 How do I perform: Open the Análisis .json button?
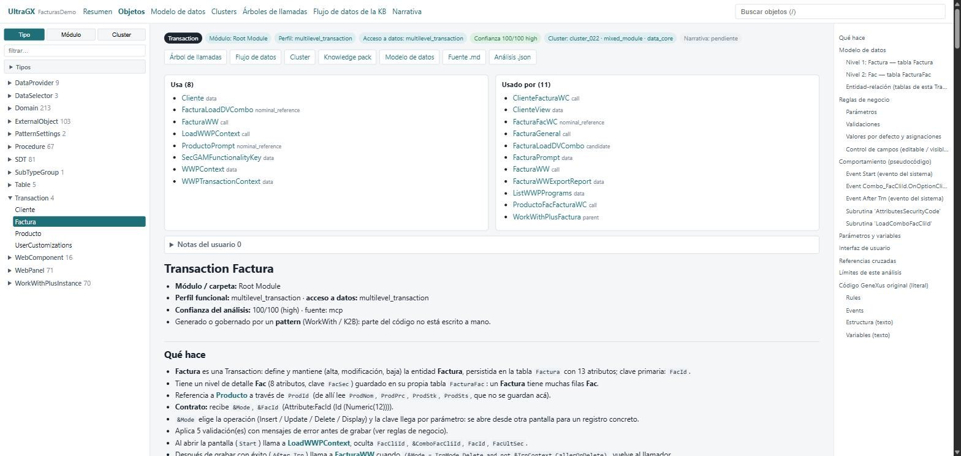[512, 57]
